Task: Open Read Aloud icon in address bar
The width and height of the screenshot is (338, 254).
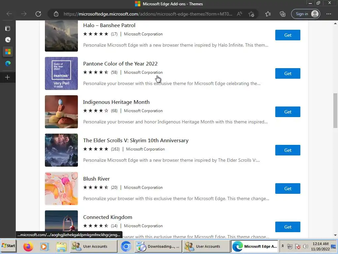Action: (x=239, y=14)
